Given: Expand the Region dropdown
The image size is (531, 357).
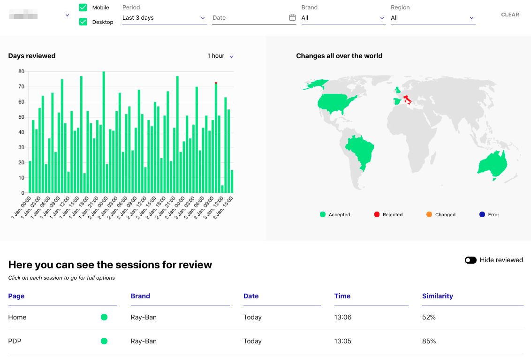Looking at the screenshot, I should tap(432, 18).
